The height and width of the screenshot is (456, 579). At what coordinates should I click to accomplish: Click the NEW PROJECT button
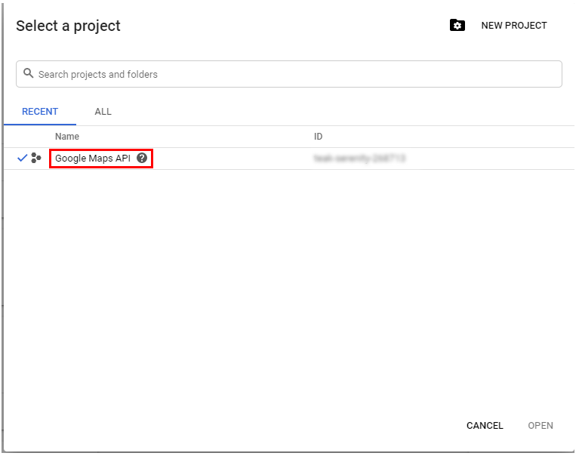click(x=513, y=26)
